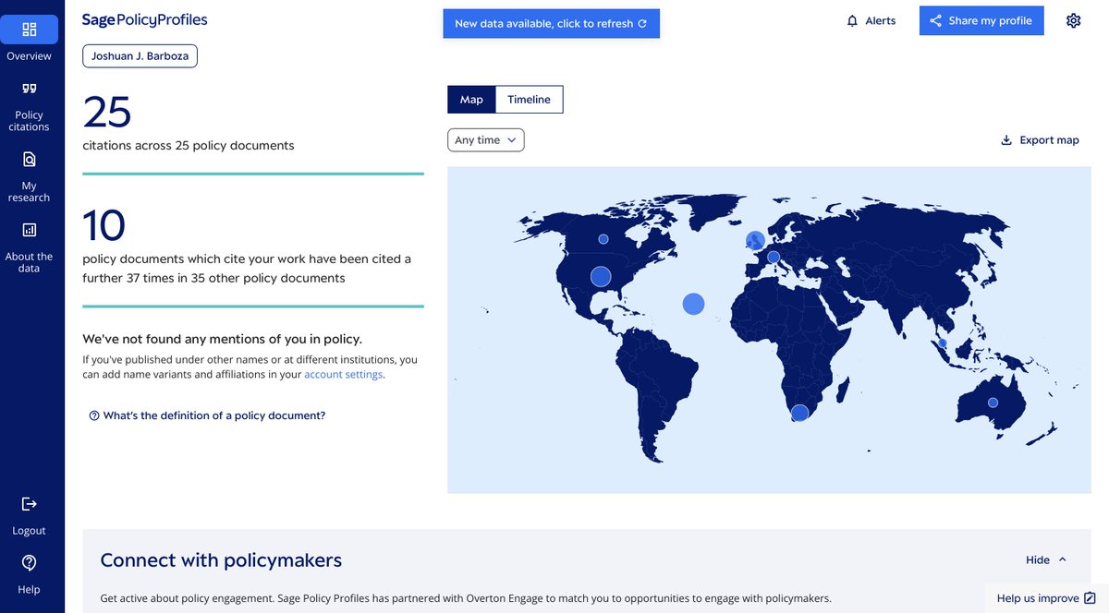1109x613 pixels.
Task: Select the citation bubble over Southeast Asia
Action: click(x=943, y=343)
